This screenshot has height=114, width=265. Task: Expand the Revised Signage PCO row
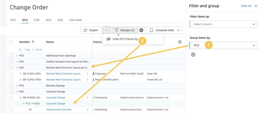(x=17, y=86)
